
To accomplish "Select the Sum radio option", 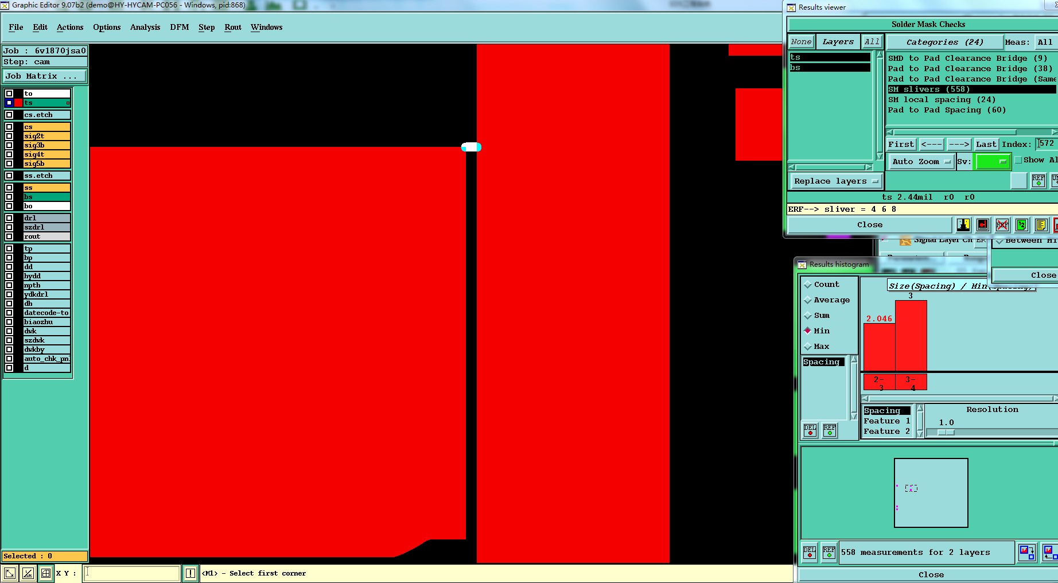I will (808, 316).
